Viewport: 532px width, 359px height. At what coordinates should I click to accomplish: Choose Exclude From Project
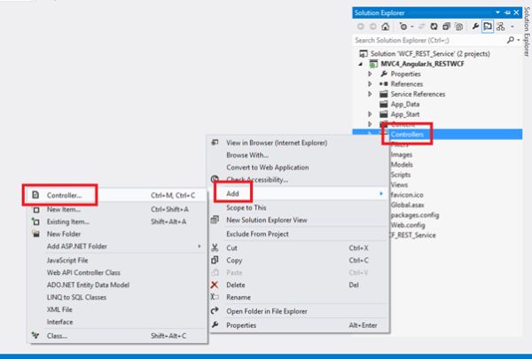point(257,234)
